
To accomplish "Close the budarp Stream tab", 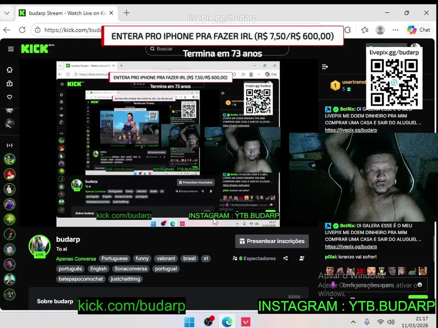I will point(111,13).
